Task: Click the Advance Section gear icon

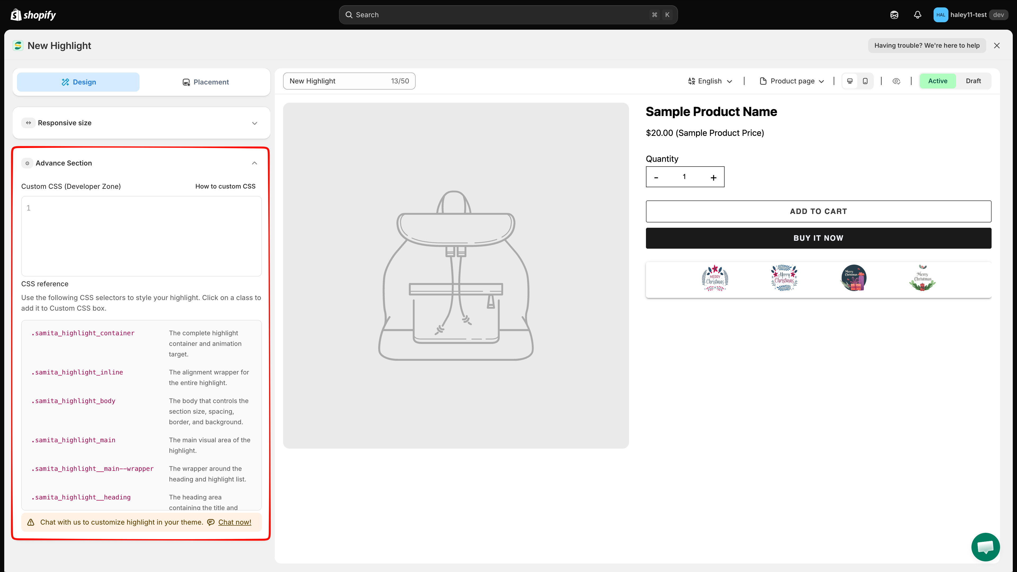Action: click(27, 163)
